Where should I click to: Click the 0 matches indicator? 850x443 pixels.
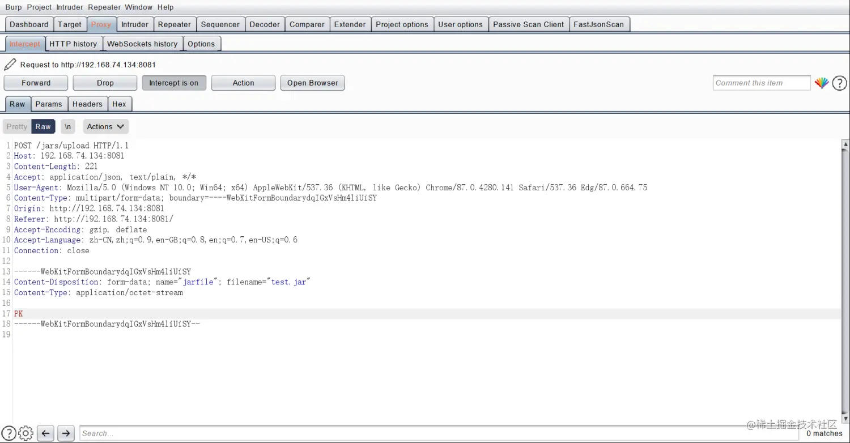[824, 433]
